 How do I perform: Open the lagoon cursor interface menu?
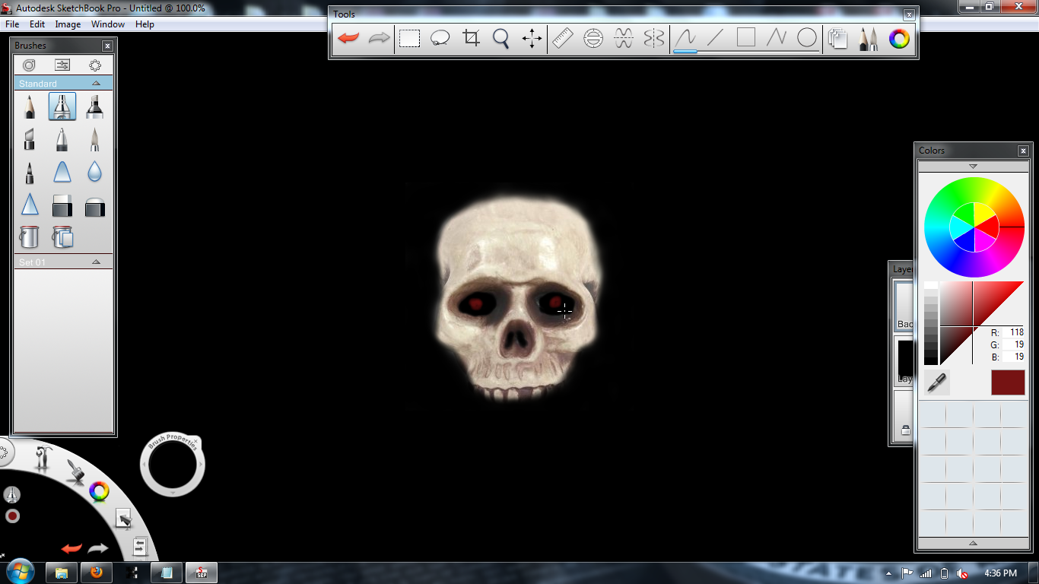pyautogui.click(x=123, y=519)
